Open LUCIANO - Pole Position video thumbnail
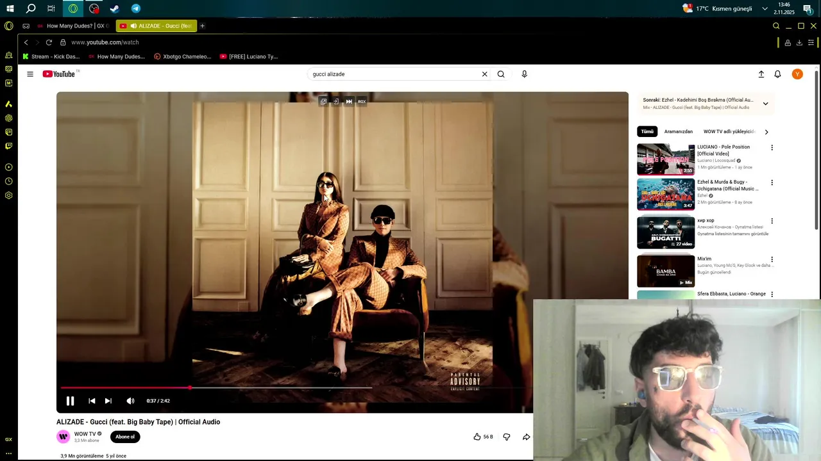This screenshot has width=821, height=461. [666, 159]
